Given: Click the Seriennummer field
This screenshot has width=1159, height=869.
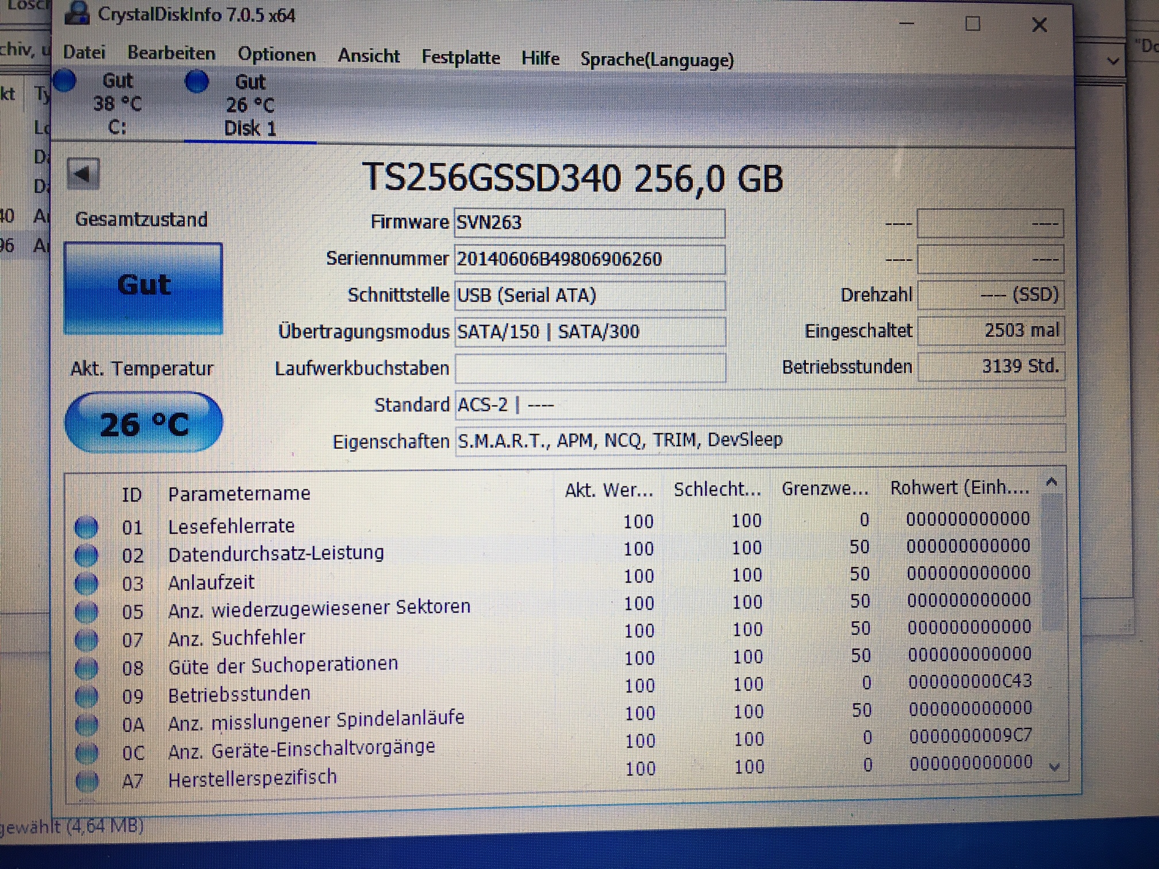Looking at the screenshot, I should 590,259.
